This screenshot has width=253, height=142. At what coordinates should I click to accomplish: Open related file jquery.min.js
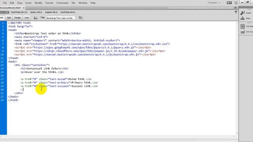[36, 12]
